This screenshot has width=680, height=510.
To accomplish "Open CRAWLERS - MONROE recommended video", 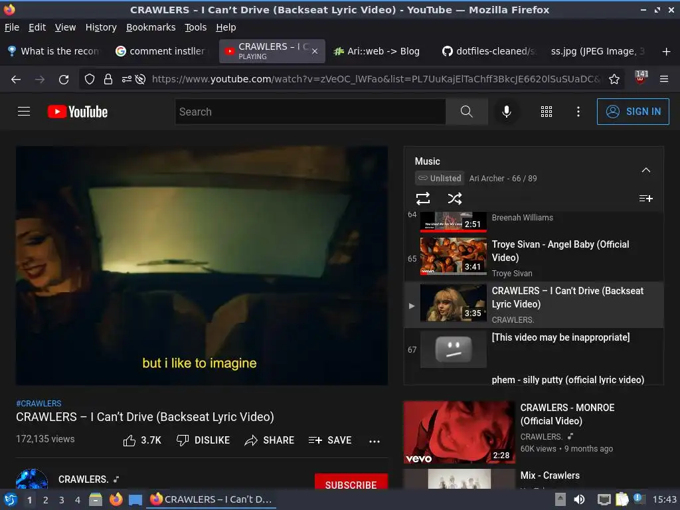I will pyautogui.click(x=533, y=432).
